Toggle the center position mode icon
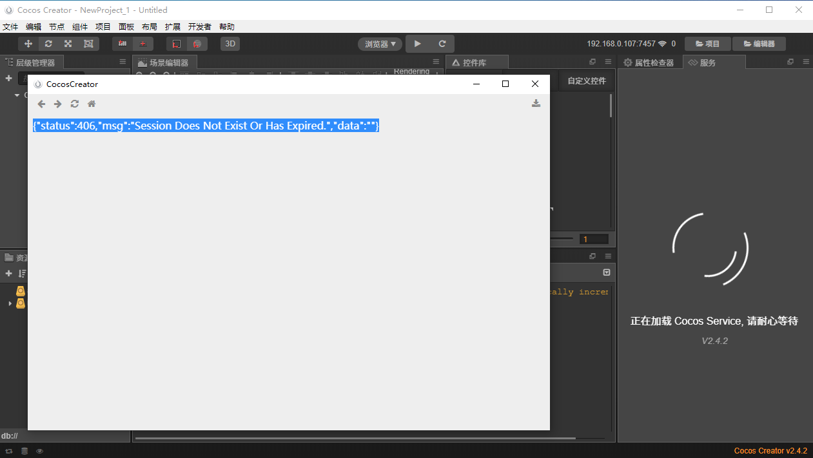Viewport: 813px width, 458px height. pos(143,44)
